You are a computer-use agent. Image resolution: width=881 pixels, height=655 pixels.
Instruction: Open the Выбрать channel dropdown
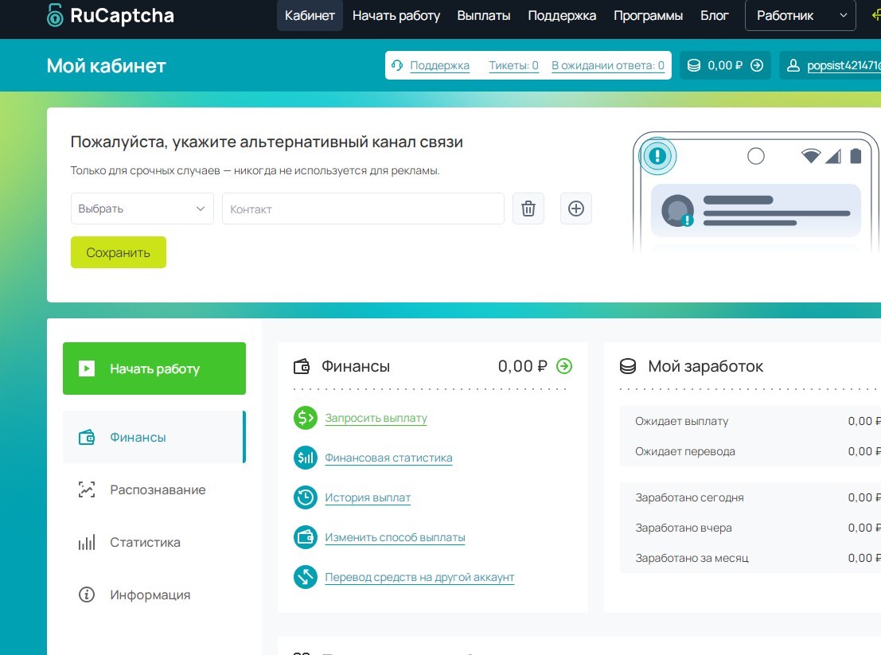(142, 209)
